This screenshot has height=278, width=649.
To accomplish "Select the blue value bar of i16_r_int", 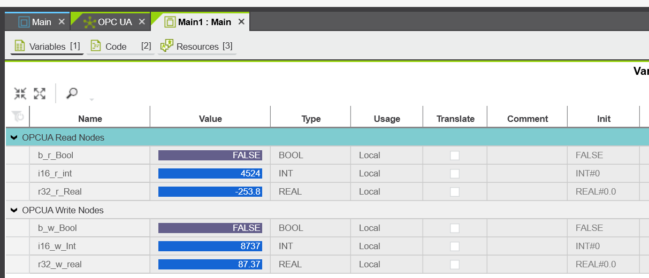I will [210, 173].
